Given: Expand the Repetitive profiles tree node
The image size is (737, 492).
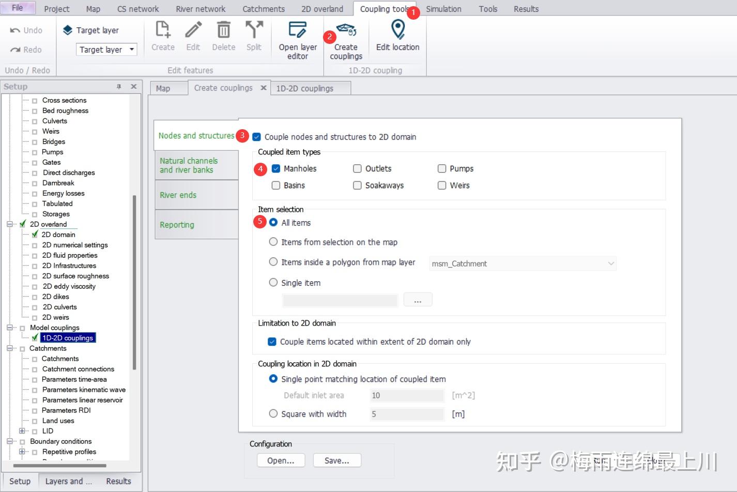Looking at the screenshot, I should [22, 452].
